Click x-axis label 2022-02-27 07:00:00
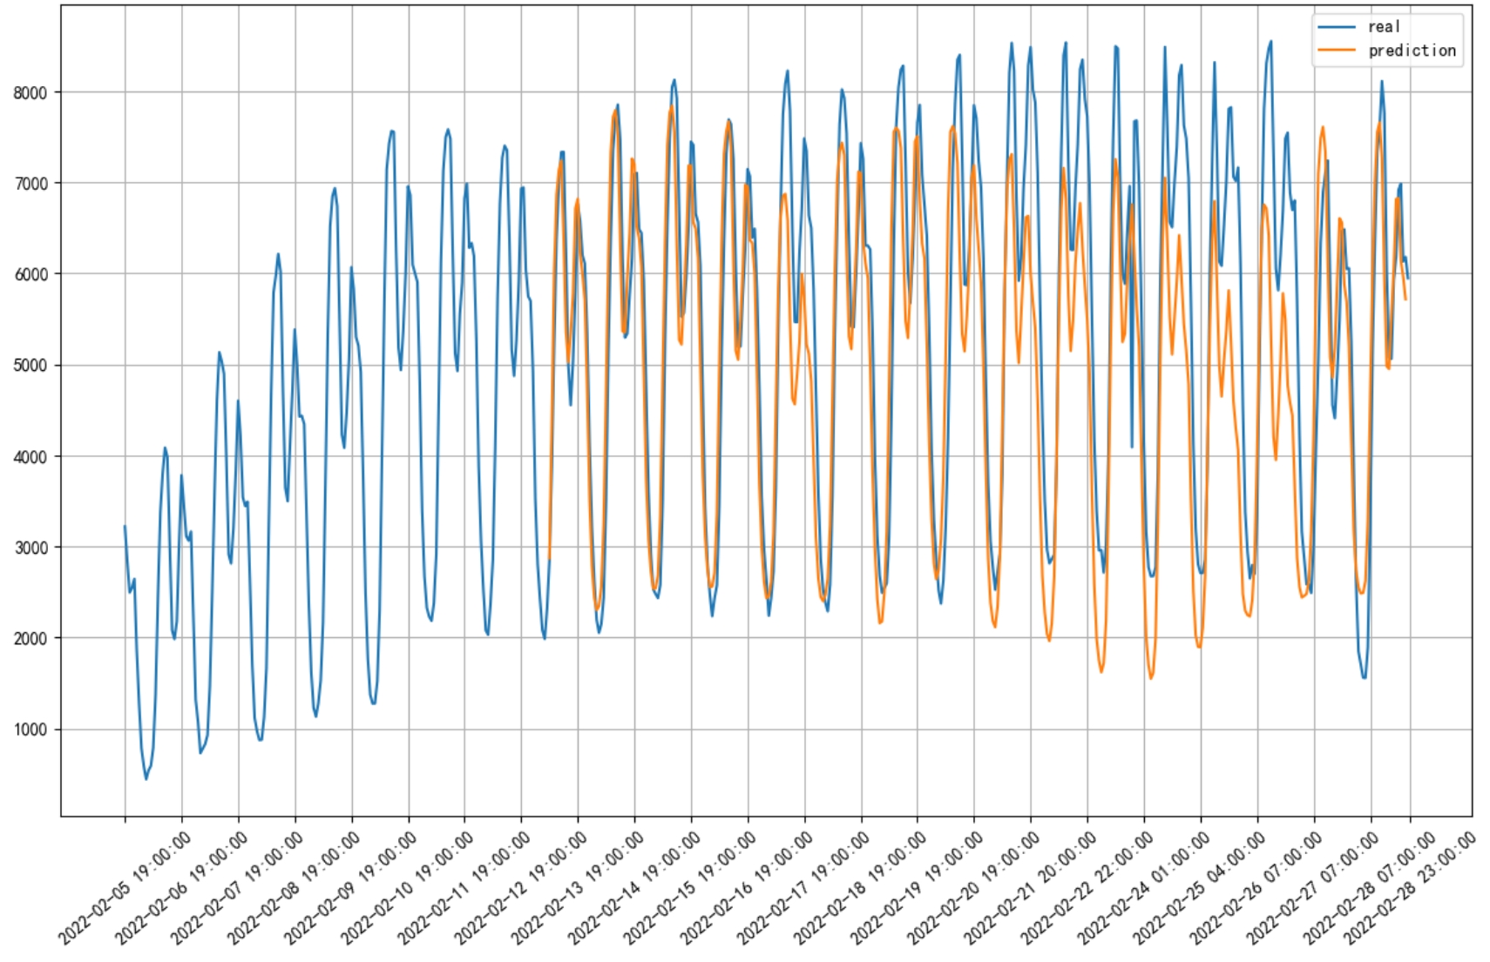1490x962 pixels. tap(1314, 888)
